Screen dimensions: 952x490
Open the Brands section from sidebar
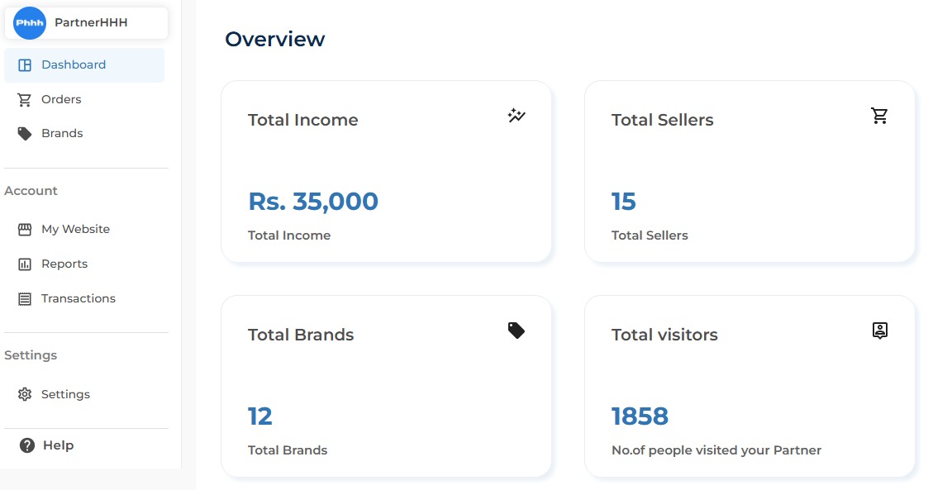pos(62,133)
